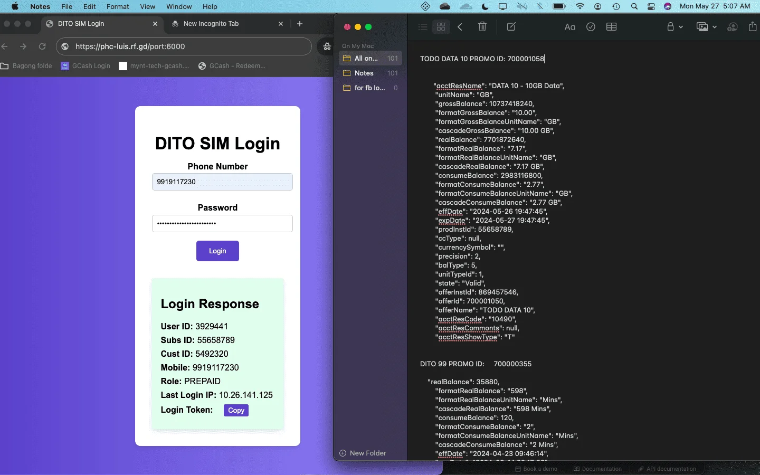Open the Edit menu
The width and height of the screenshot is (760, 475).
[x=90, y=6]
